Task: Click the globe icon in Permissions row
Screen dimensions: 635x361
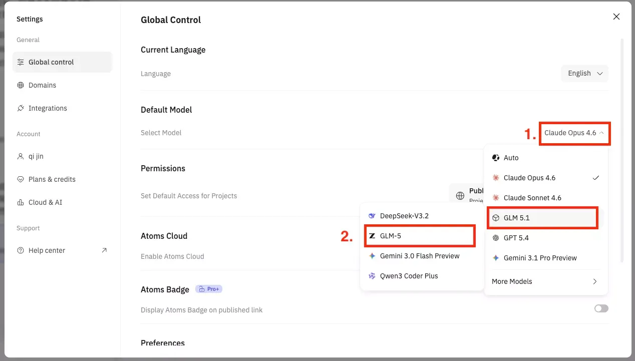Action: click(x=460, y=196)
